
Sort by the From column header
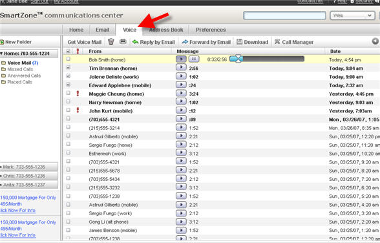[x=95, y=51]
